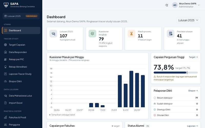Expand the Akun Demo SAPA account menu chevron
This screenshot has height=128, width=205.
coord(199,5)
